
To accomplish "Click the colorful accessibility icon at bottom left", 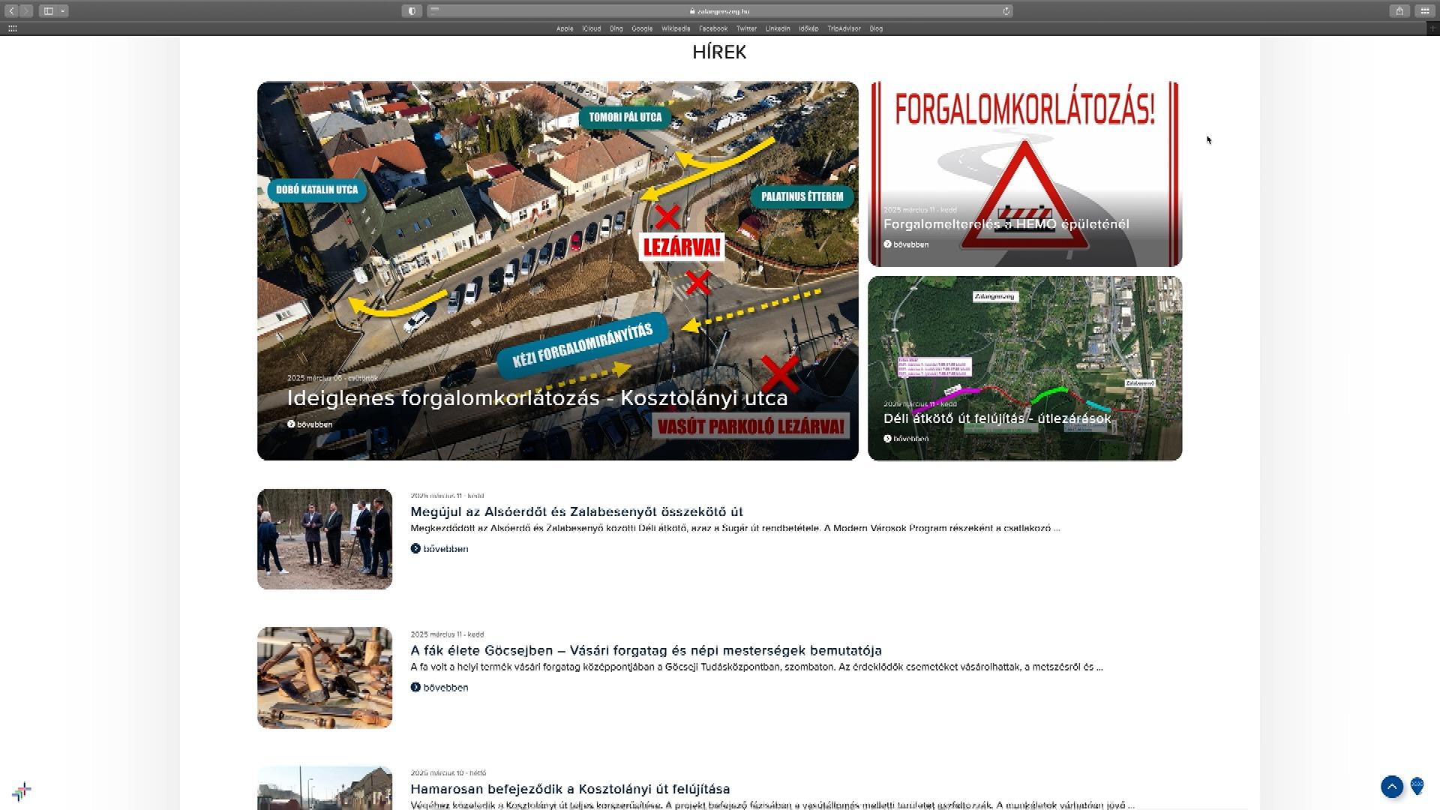I will (22, 791).
